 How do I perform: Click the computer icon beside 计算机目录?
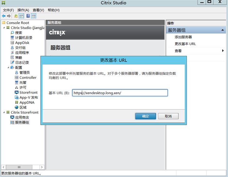tap(12, 38)
